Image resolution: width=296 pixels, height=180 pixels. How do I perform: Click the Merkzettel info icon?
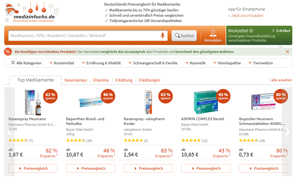coord(251,31)
